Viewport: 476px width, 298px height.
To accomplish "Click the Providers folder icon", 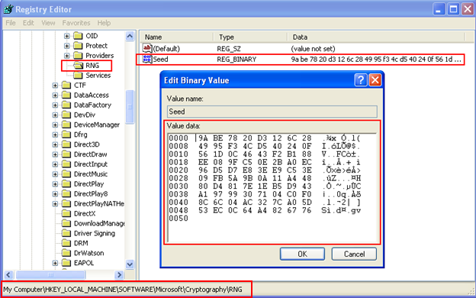I will click(78, 56).
